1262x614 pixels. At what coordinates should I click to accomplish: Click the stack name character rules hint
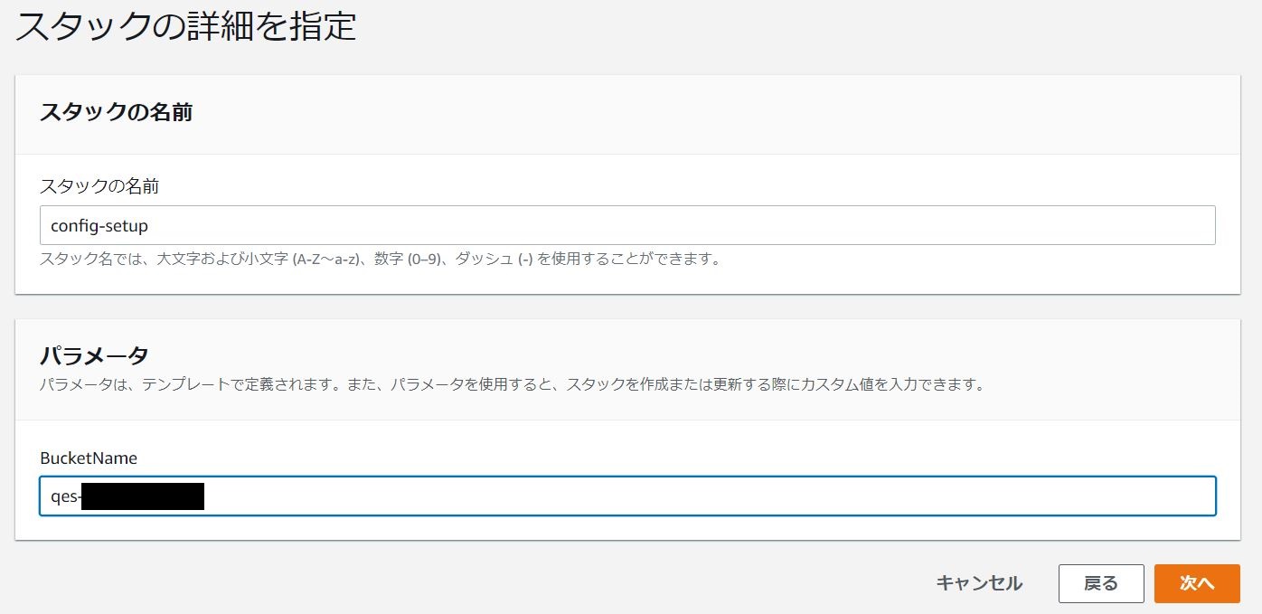point(380,260)
